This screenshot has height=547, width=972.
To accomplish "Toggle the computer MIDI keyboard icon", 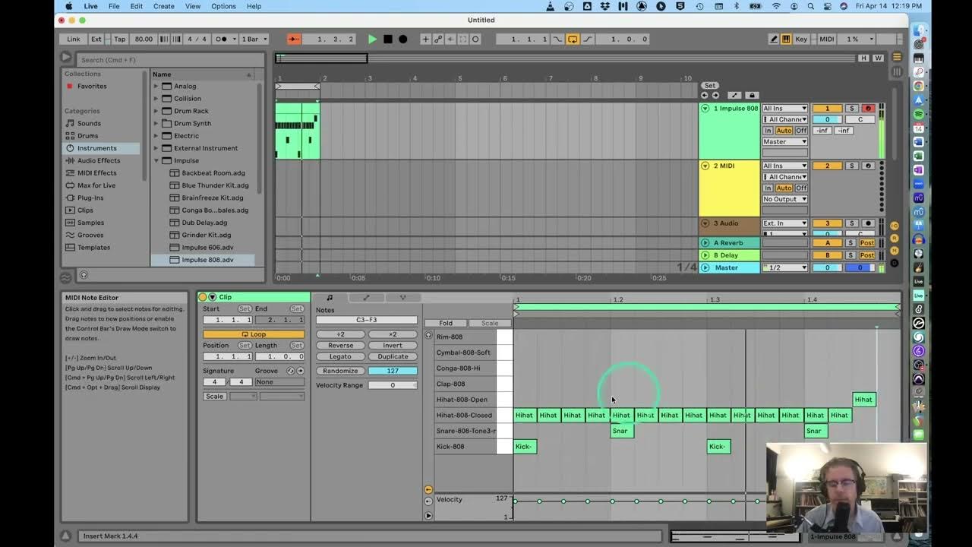I will [x=786, y=39].
